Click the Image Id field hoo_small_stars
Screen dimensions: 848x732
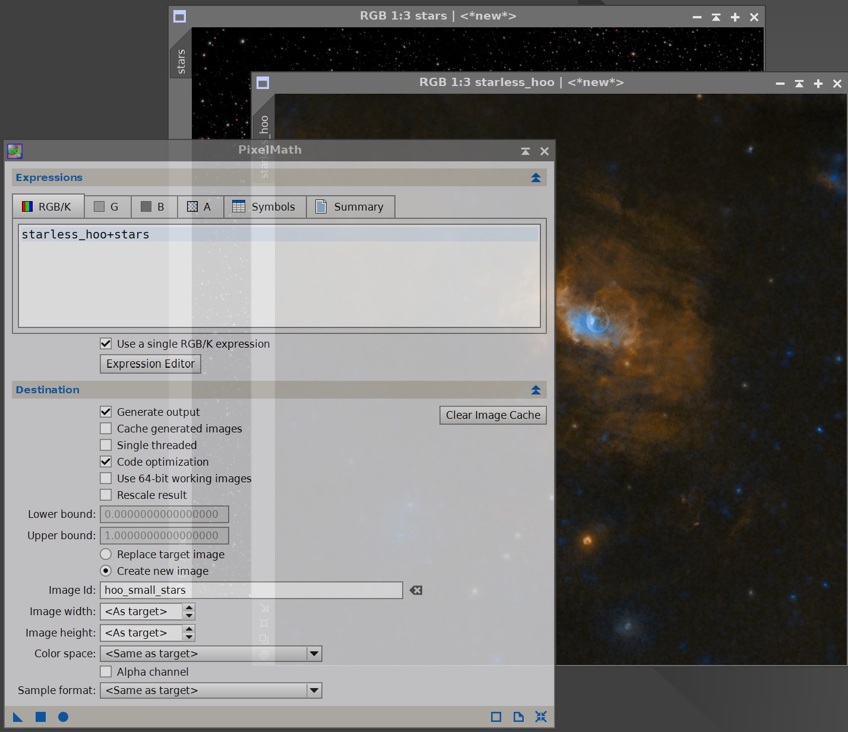click(x=251, y=590)
